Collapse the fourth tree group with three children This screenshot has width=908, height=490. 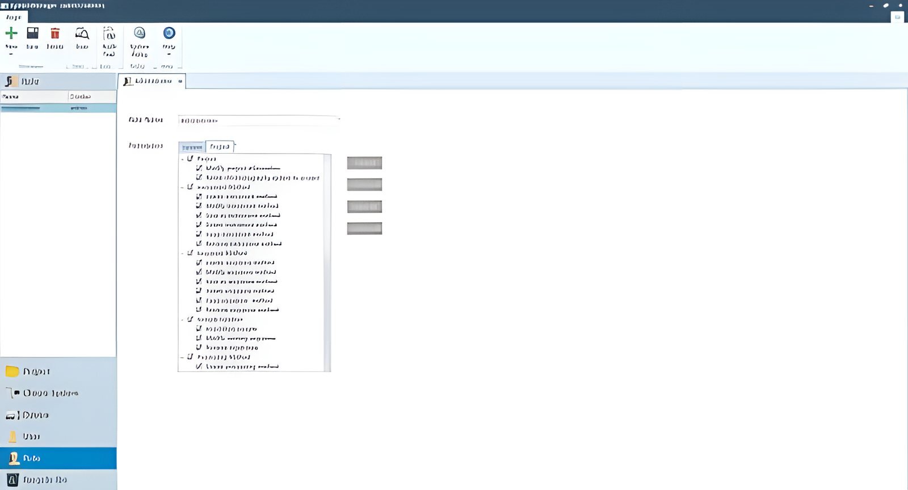182,320
